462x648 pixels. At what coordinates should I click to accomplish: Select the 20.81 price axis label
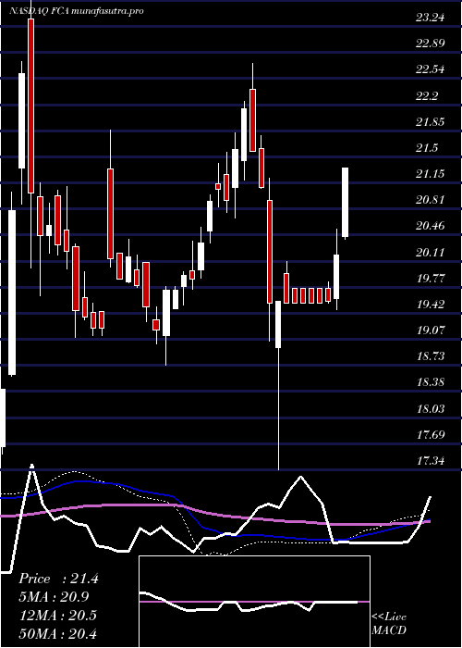pyautogui.click(x=431, y=200)
